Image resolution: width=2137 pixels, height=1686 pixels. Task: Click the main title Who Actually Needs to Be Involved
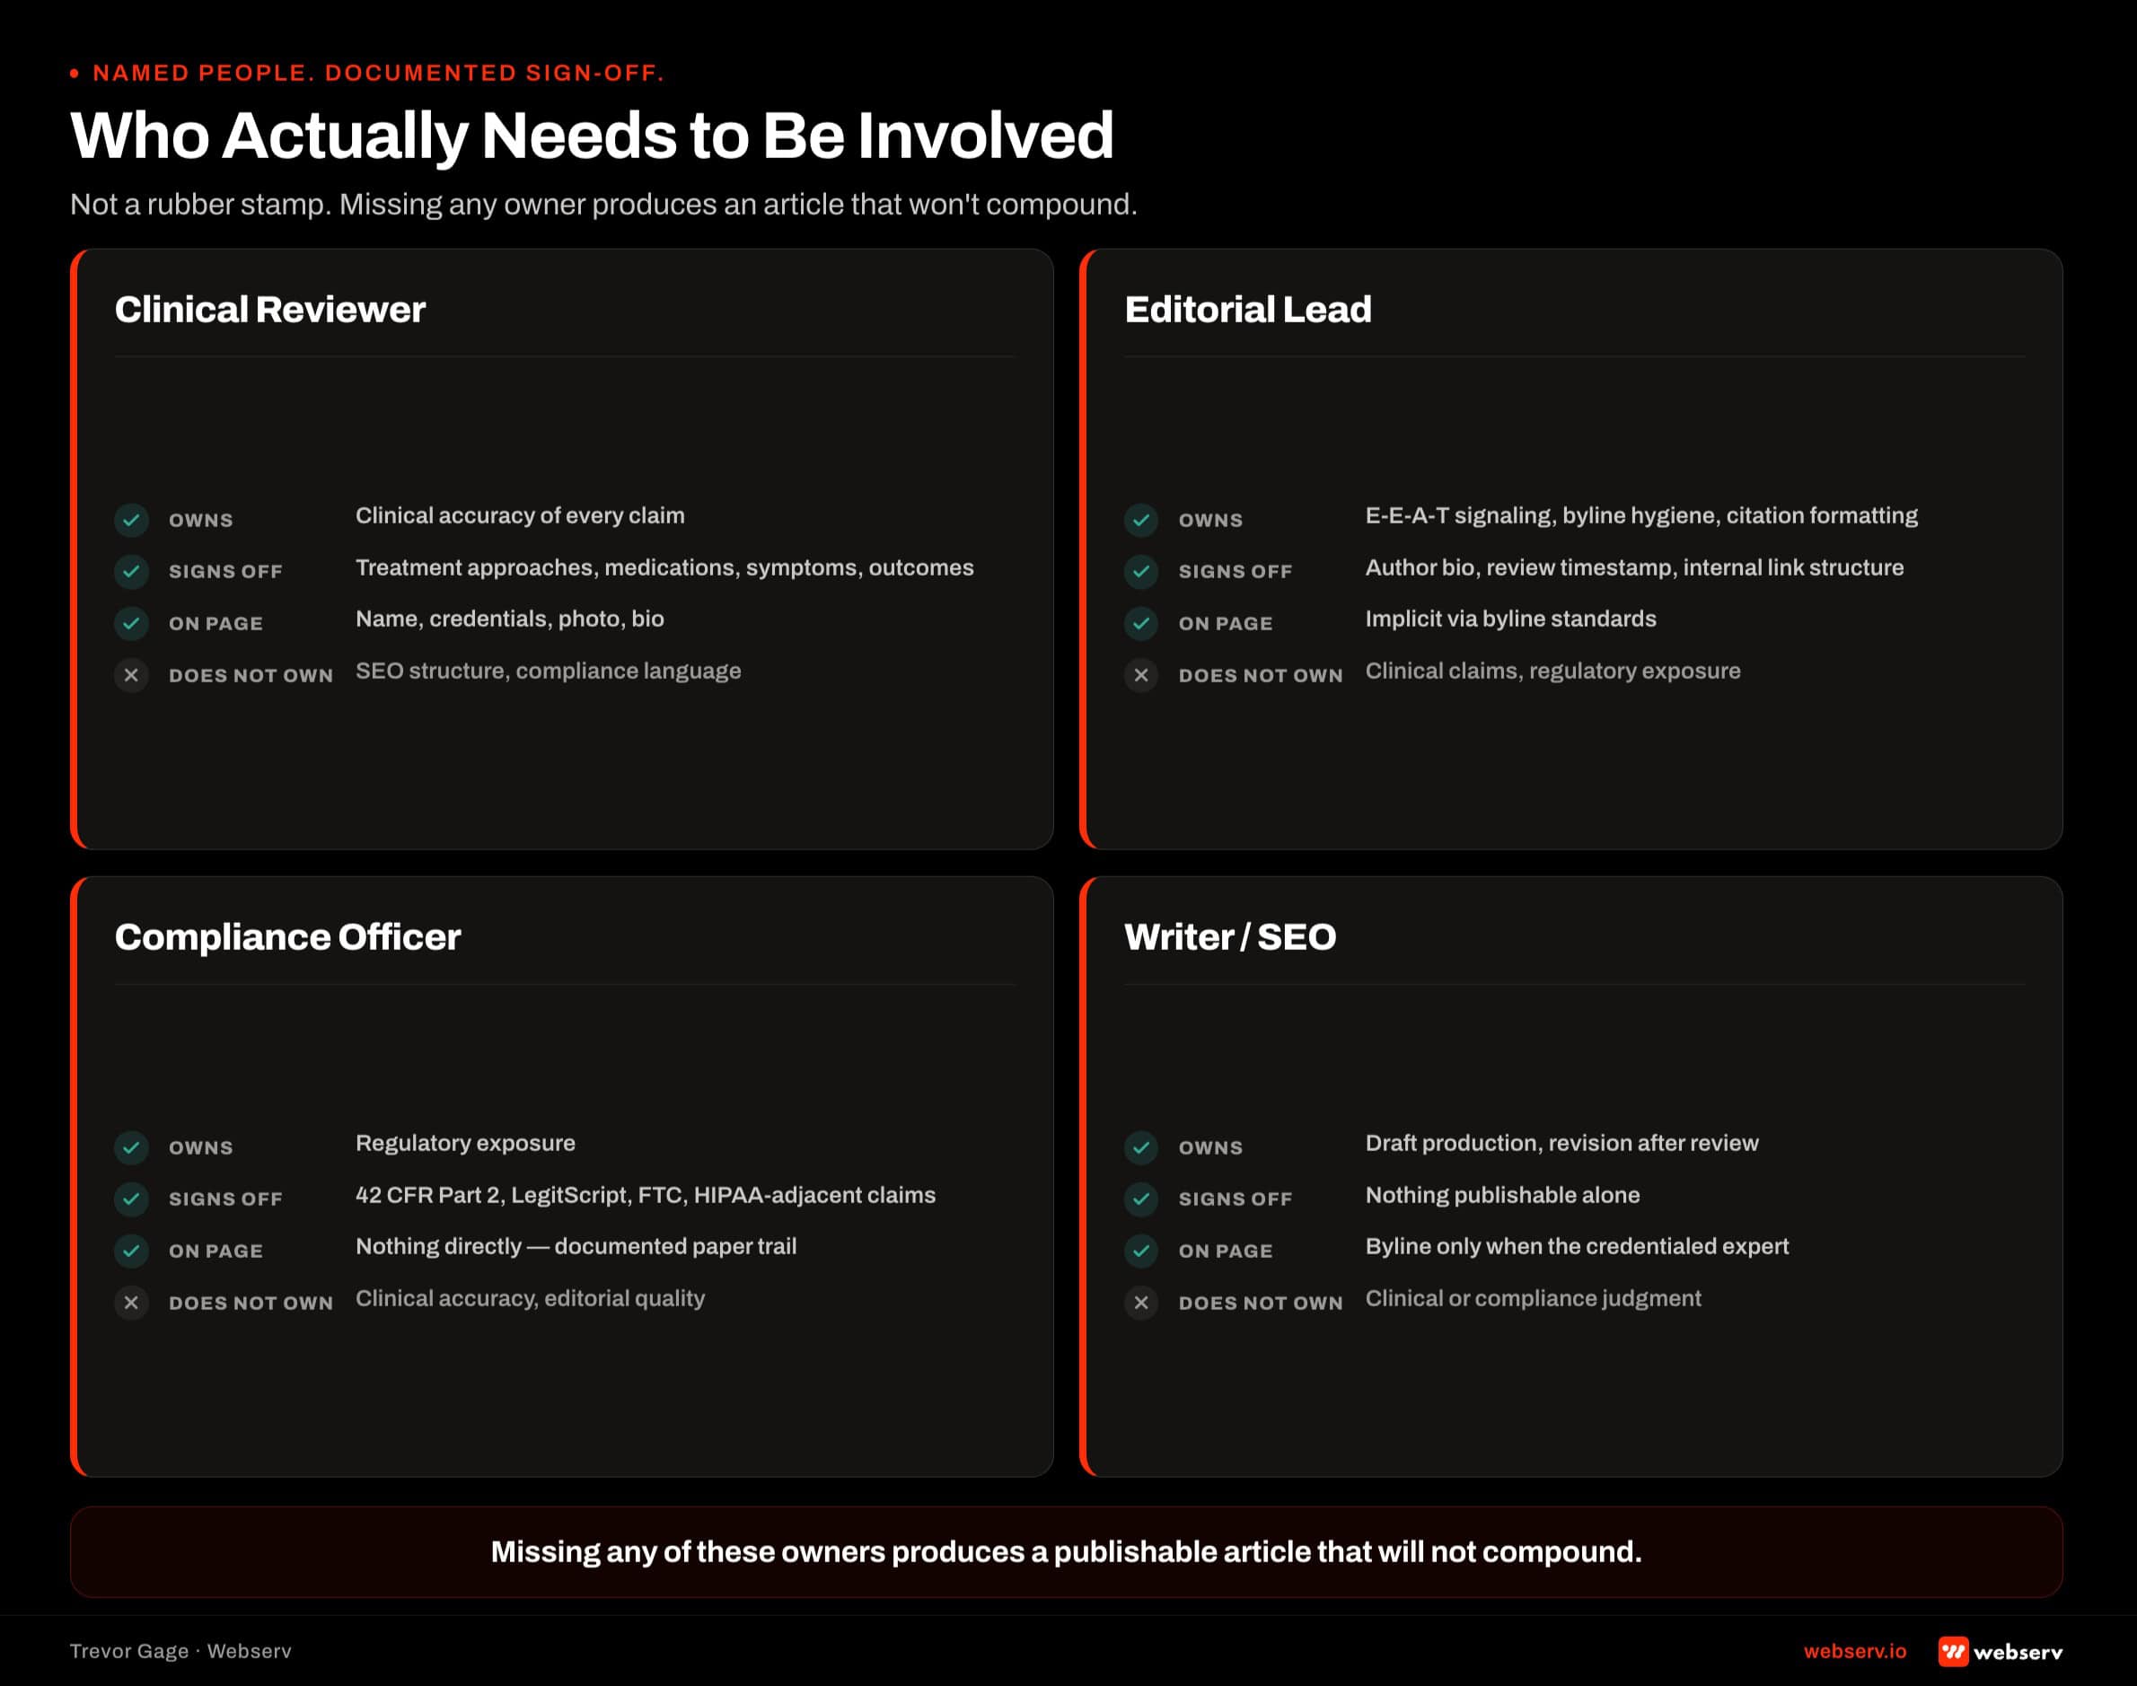tap(593, 136)
